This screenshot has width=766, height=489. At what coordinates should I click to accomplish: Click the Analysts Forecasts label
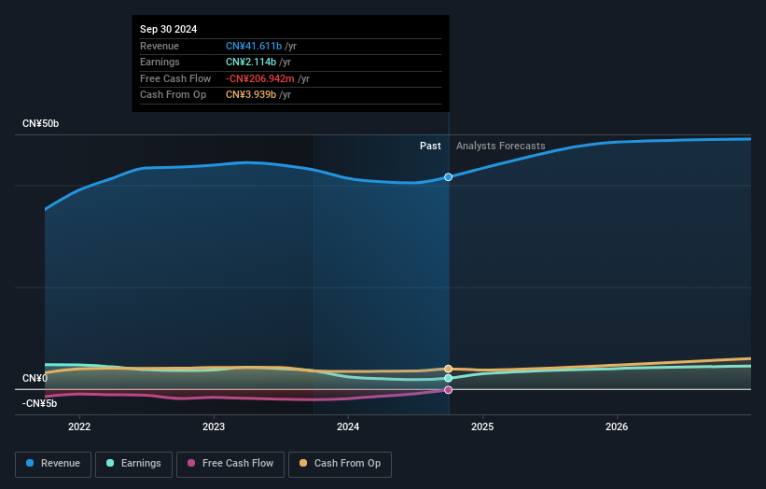(501, 146)
